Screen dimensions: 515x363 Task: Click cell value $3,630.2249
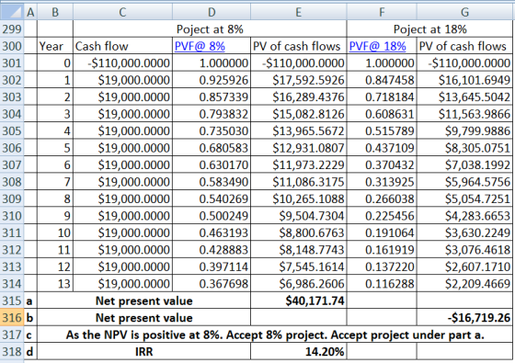pyautogui.click(x=464, y=233)
